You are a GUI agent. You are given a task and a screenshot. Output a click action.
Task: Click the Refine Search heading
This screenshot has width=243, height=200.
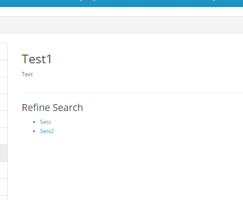[52, 107]
